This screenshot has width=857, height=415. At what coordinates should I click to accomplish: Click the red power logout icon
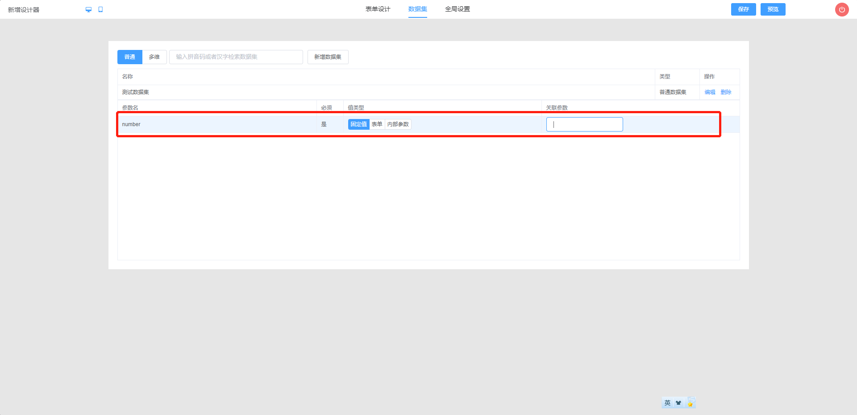point(841,9)
